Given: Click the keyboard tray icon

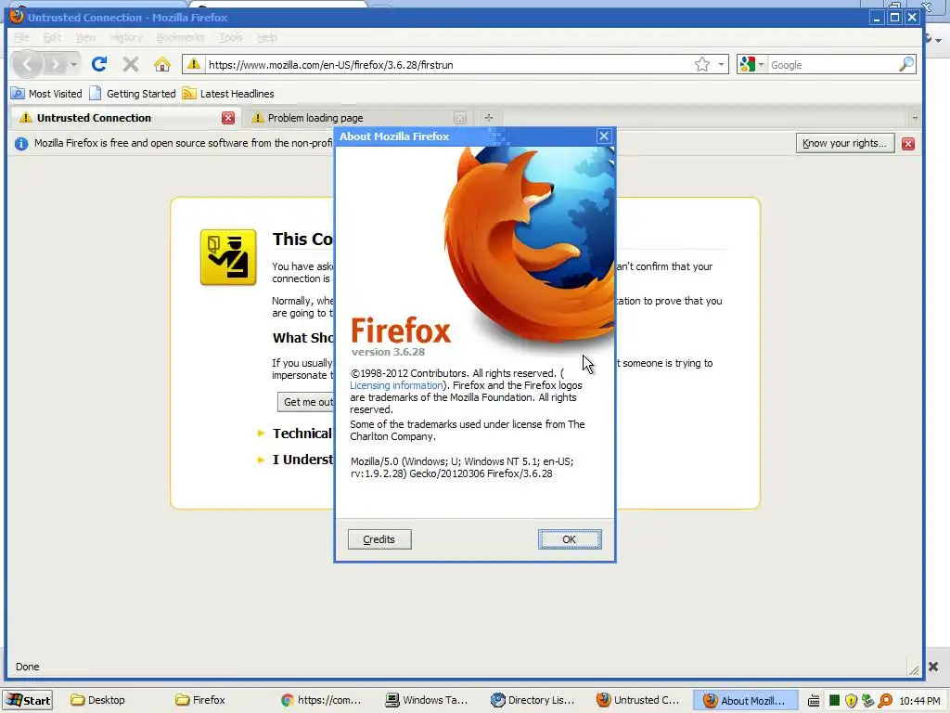Looking at the screenshot, I should (815, 701).
